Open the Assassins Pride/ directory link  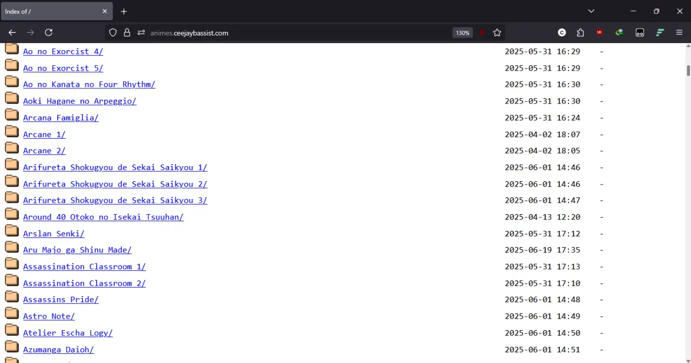coord(61,300)
